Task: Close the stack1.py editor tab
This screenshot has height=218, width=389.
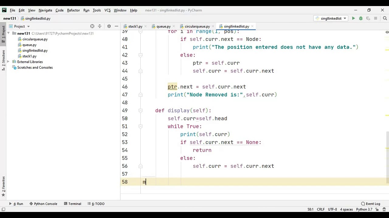Action: (x=145, y=27)
